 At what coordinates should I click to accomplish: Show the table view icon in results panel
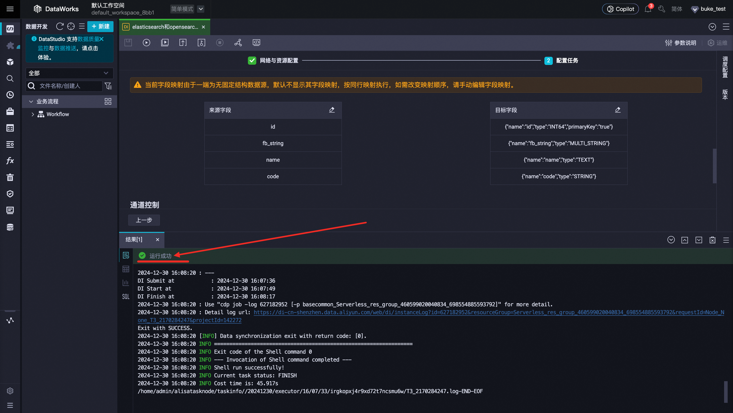pos(126,269)
